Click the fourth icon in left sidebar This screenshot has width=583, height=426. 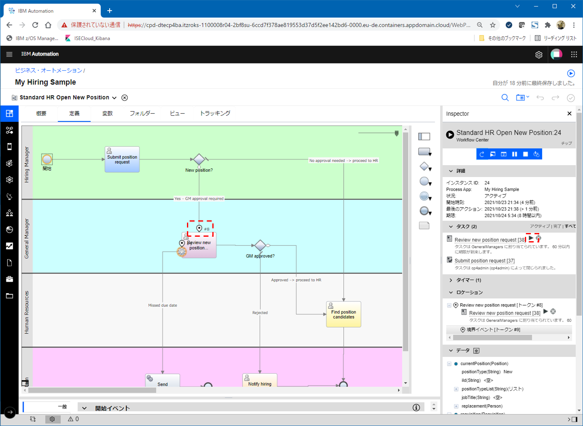[x=9, y=164]
